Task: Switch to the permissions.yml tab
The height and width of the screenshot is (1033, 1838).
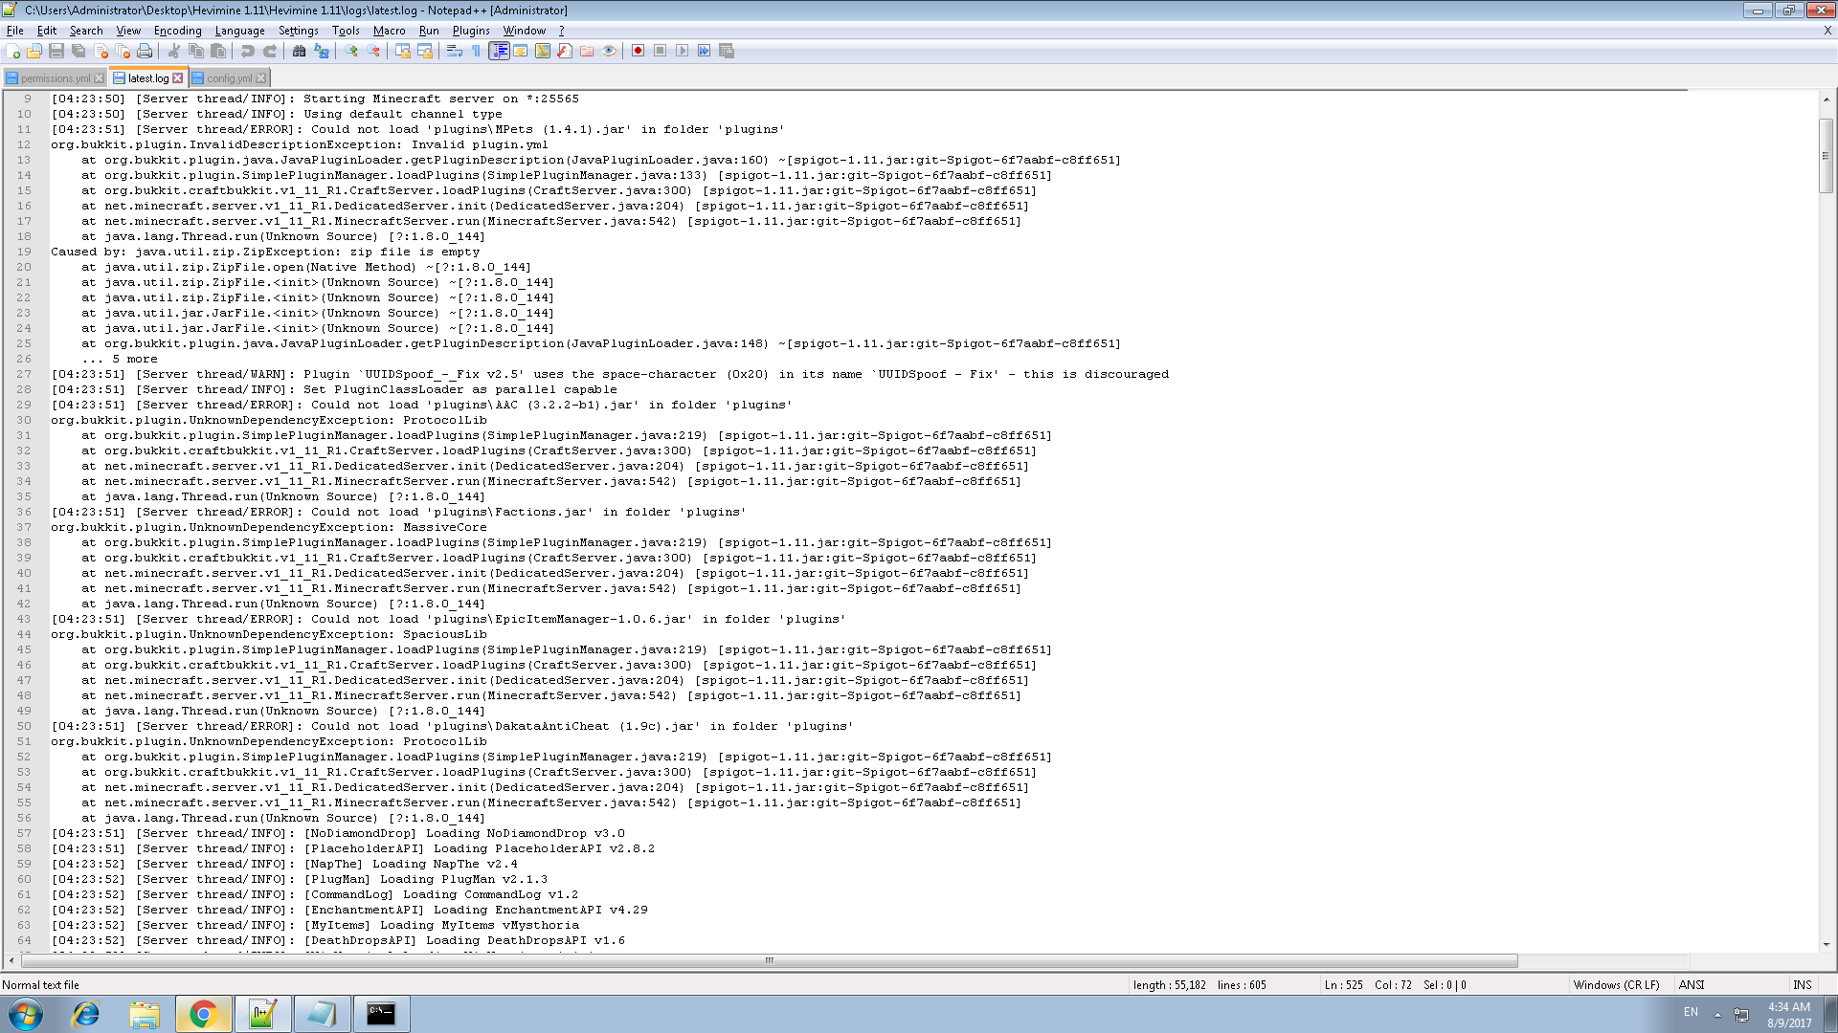Action: coord(55,78)
